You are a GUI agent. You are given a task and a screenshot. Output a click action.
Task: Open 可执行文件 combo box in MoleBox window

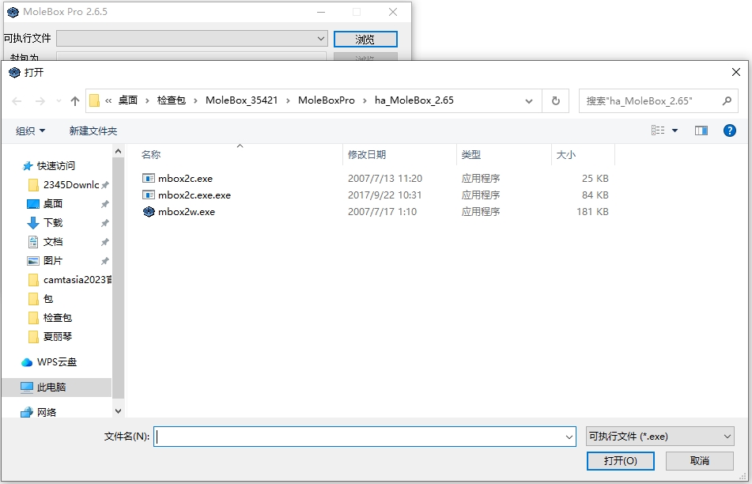coord(192,39)
